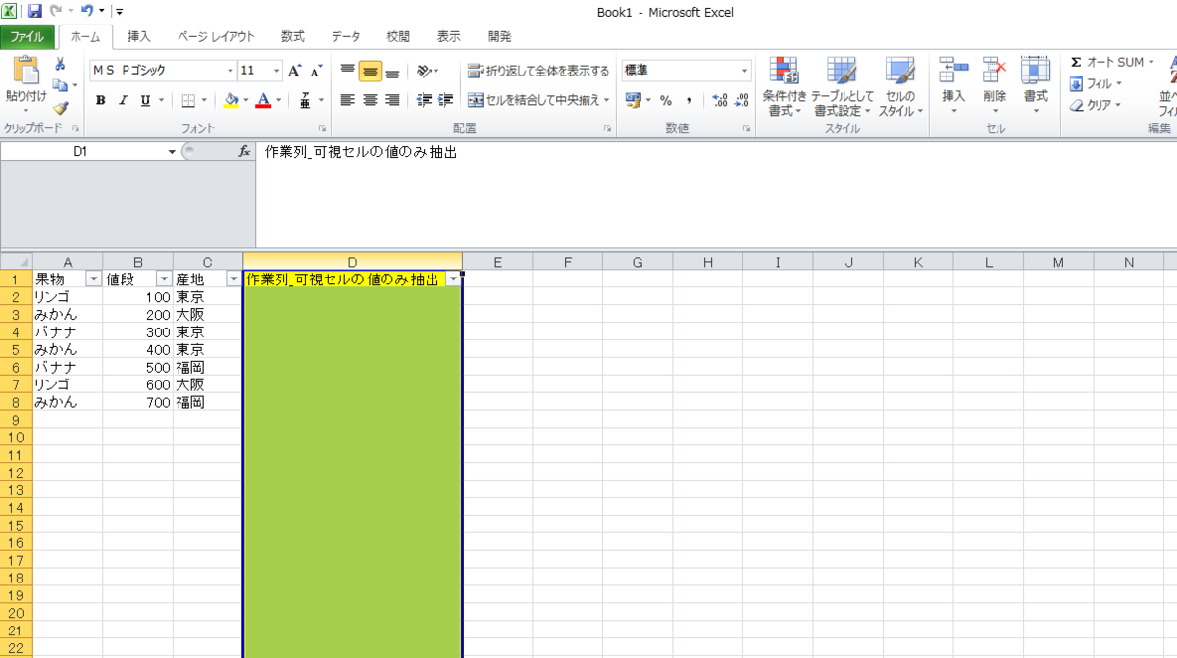Image resolution: width=1177 pixels, height=658 pixels.
Task: Toggle wrap text (折り返して全体を表示する)
Action: pos(538,71)
